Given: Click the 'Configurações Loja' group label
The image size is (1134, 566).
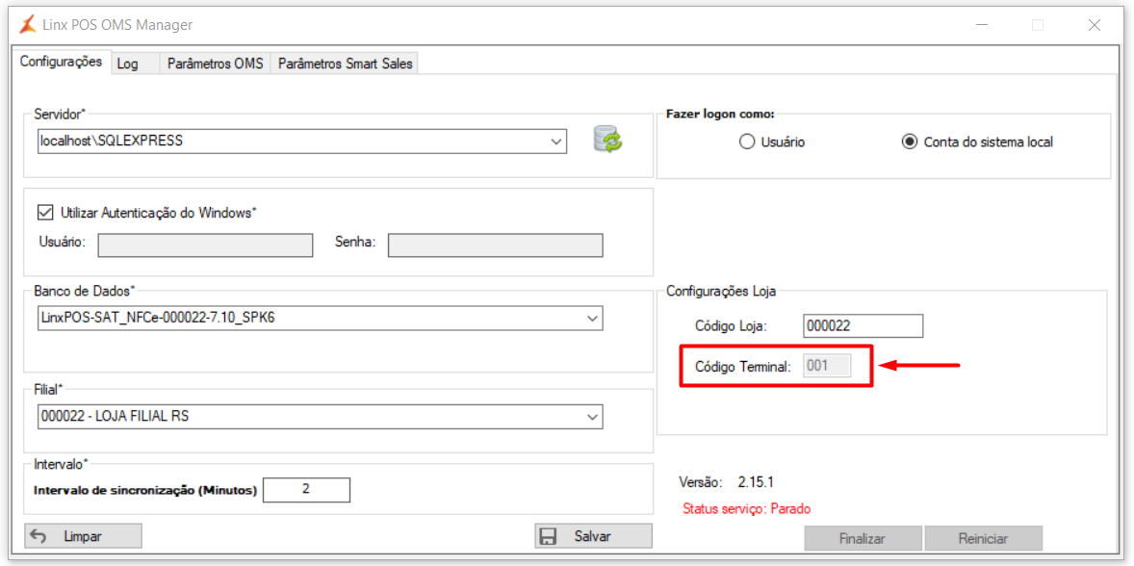Looking at the screenshot, I should (x=720, y=292).
